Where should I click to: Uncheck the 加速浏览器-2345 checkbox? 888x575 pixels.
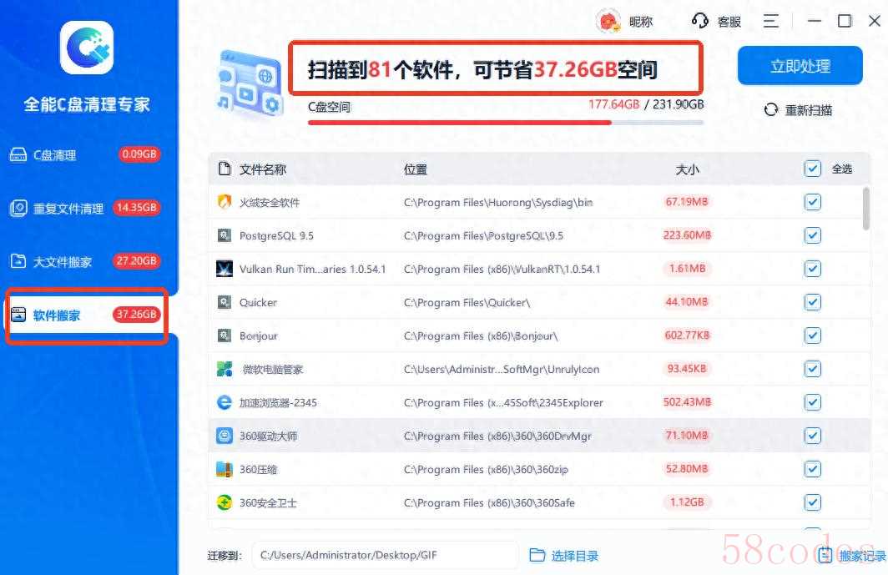pos(813,402)
